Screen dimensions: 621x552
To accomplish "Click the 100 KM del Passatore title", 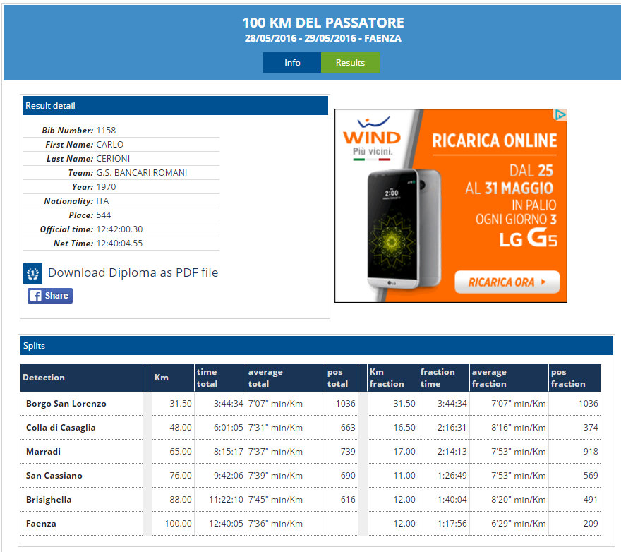I will (x=322, y=23).
